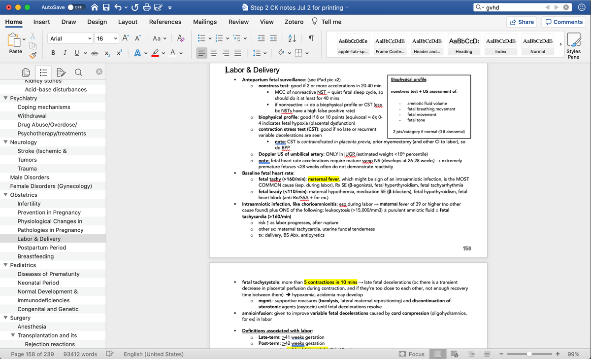Toggle subscript formatting

tap(107, 53)
